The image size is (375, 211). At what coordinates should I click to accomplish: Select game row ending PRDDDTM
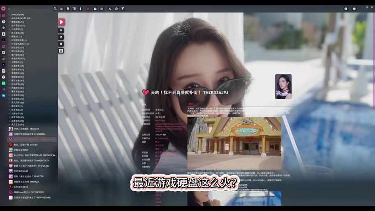32,129
